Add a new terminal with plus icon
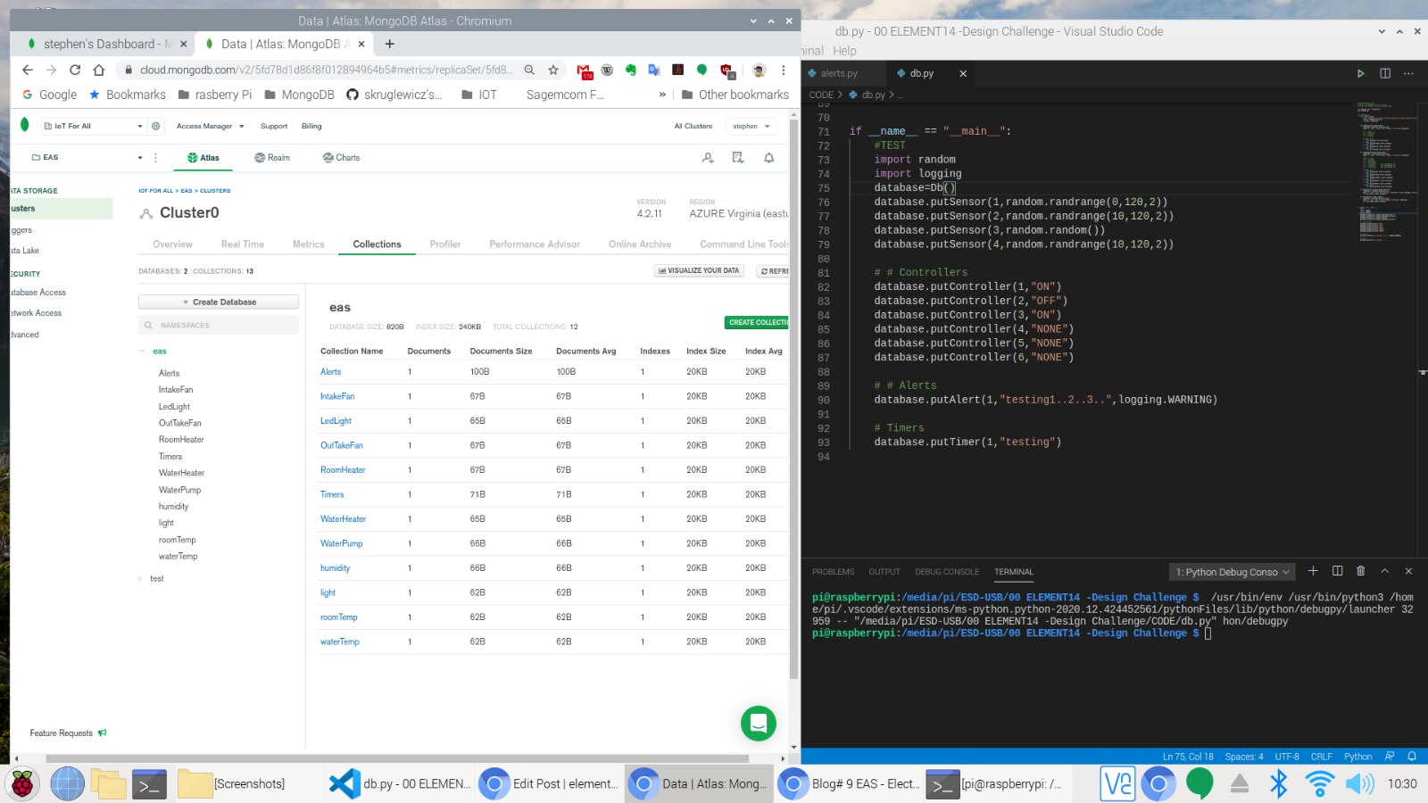 pos(1313,571)
